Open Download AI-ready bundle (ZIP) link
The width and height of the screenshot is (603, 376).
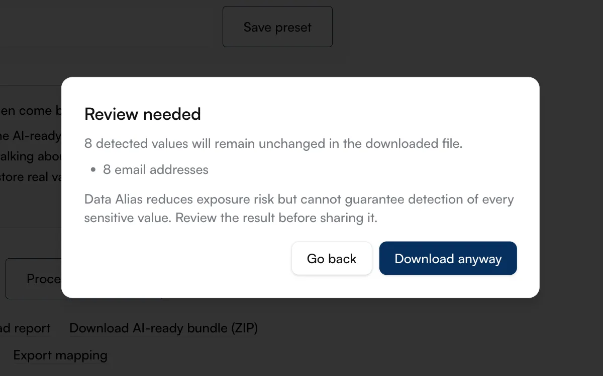[x=163, y=328]
